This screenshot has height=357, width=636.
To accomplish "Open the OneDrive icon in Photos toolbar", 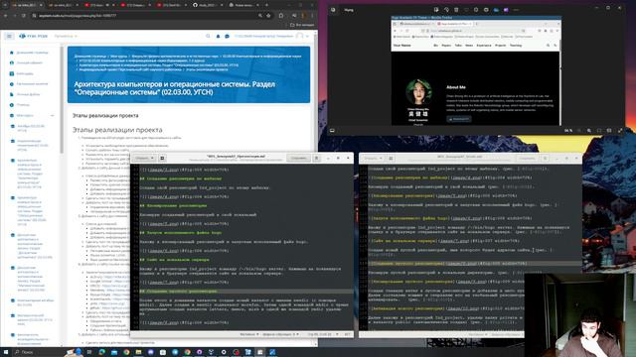I will point(496,10).
